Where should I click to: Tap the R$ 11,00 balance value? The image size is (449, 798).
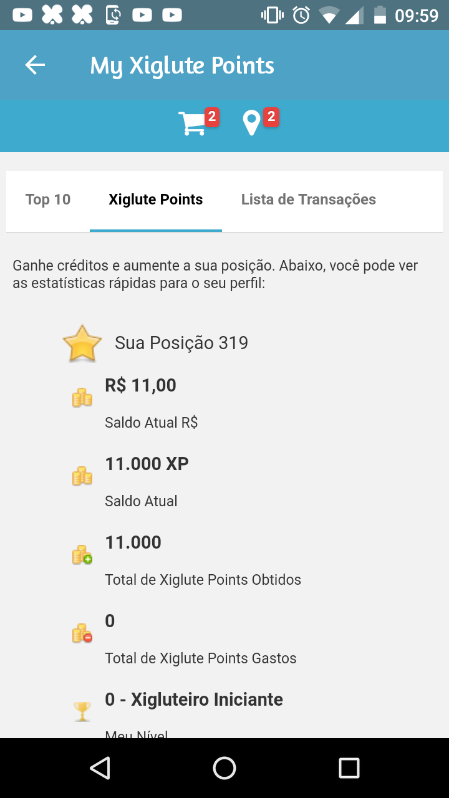(x=141, y=385)
